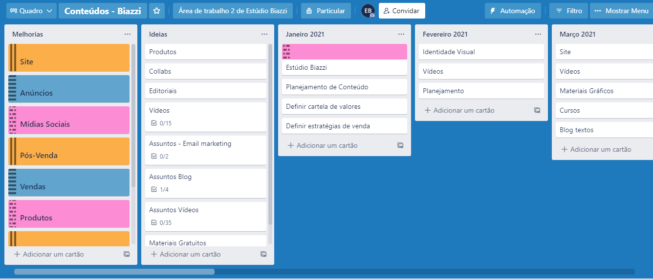Add a card to Março 2021 list
The height and width of the screenshot is (279, 653).
coord(596,150)
